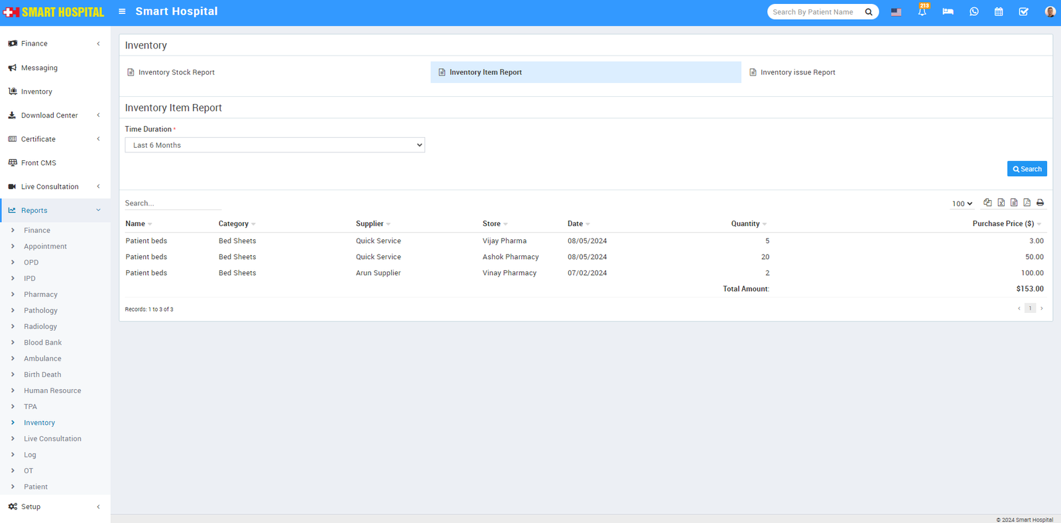Click the task checklist icon in header
Screen dimensions: 1061x523
click(1023, 12)
